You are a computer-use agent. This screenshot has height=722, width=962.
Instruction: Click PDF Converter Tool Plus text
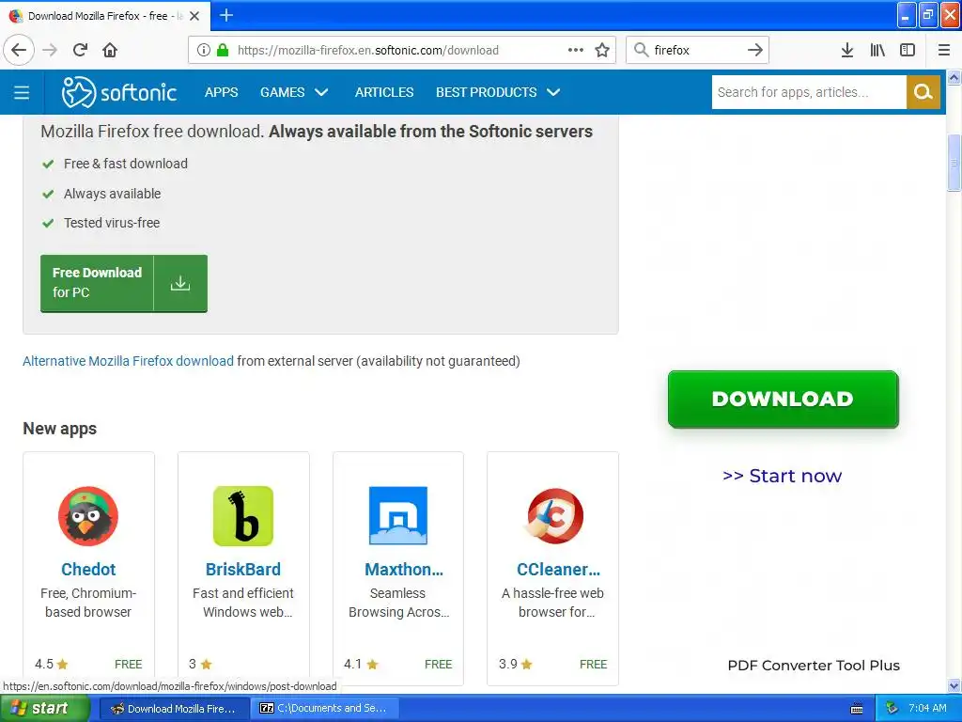coord(814,666)
